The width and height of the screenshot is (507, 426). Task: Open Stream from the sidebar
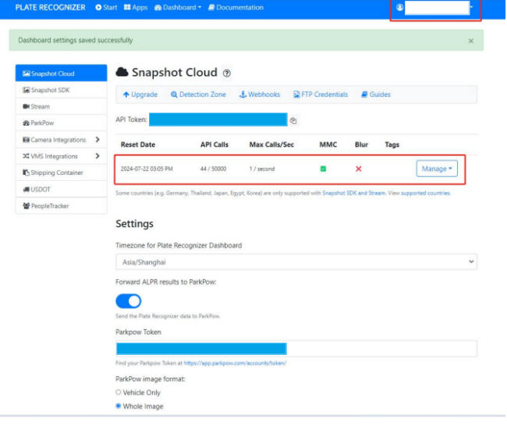point(39,107)
